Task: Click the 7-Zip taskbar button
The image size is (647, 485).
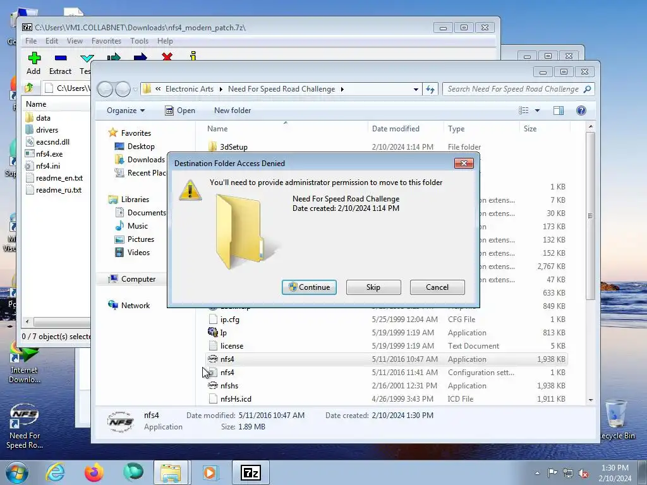Action: [x=251, y=472]
